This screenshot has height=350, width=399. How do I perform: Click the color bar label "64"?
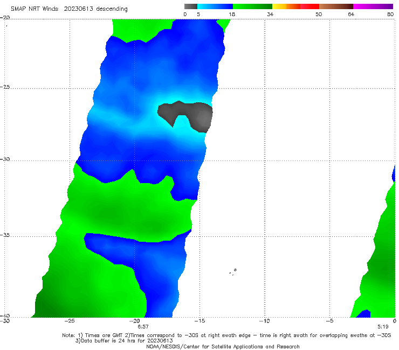351,14
